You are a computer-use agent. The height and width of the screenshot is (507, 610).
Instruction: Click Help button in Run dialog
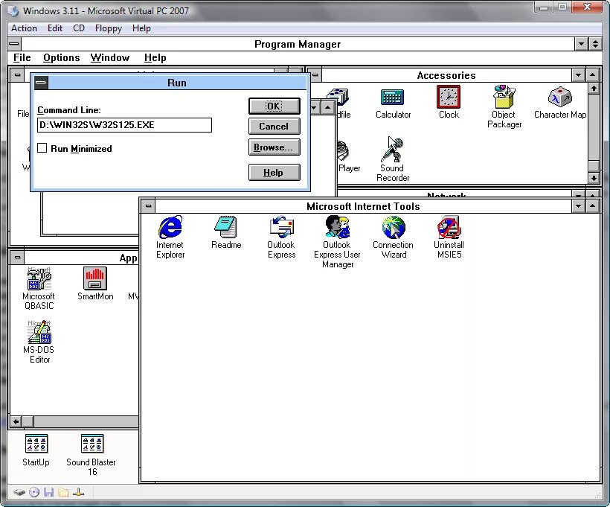[274, 172]
